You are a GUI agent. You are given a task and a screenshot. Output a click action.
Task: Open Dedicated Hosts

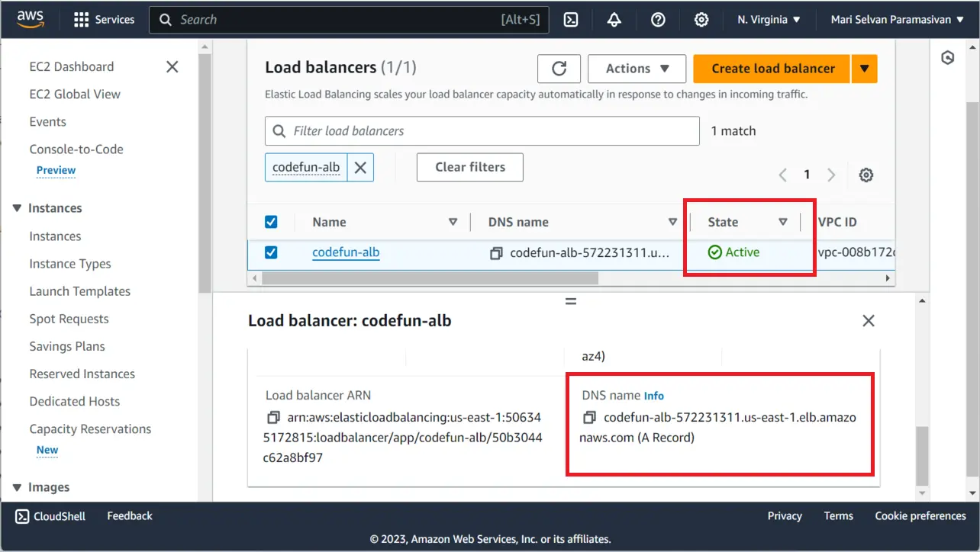(74, 401)
